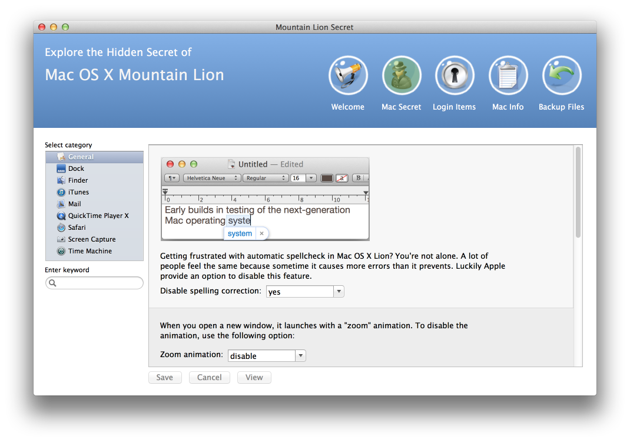Open the Mac Info clipboard icon
630x442 pixels.
coord(508,75)
